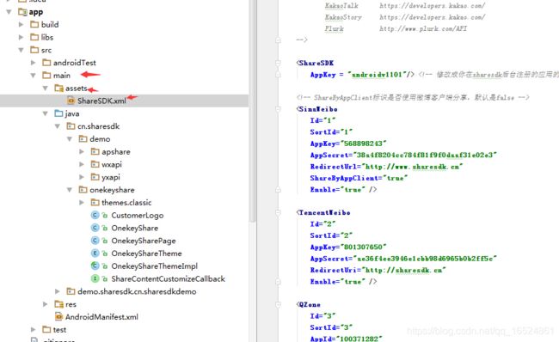Click the src folder icon
The height and width of the screenshot is (342, 559).
34,50
